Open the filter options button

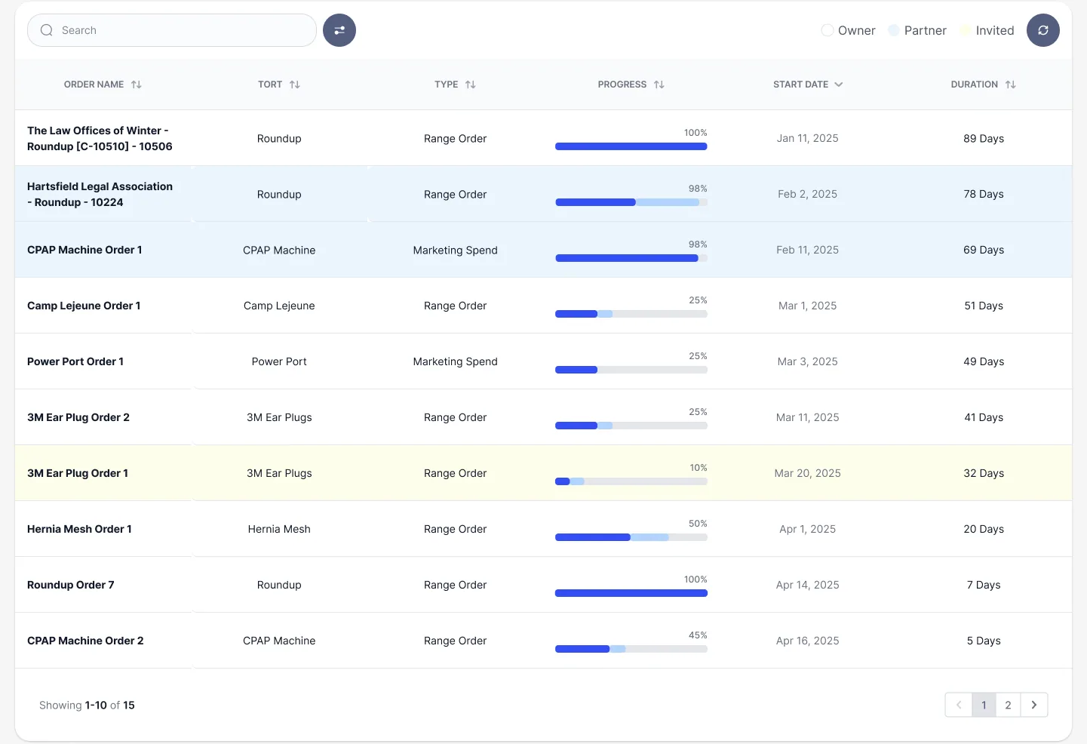click(339, 30)
